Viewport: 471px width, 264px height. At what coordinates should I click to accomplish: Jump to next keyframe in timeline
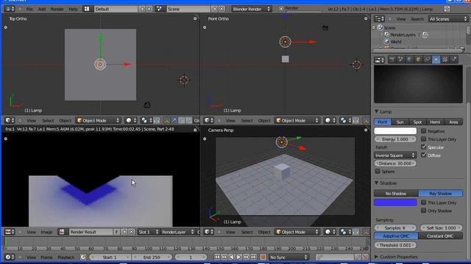pyautogui.click(x=247, y=257)
